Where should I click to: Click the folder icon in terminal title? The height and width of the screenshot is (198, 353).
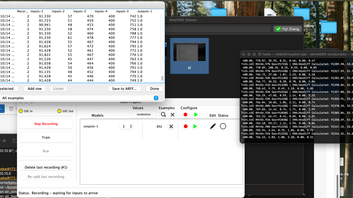click(x=260, y=54)
